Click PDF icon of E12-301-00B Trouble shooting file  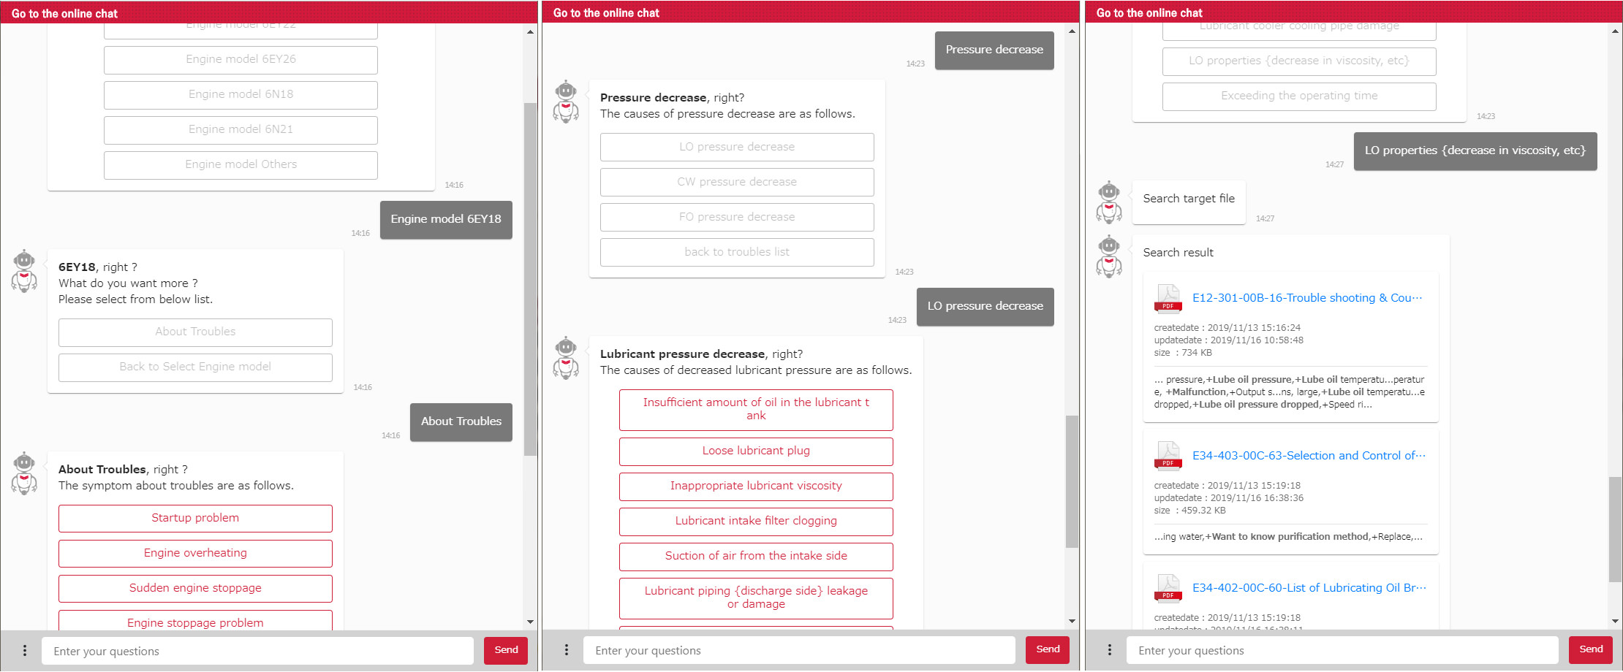pos(1168,299)
